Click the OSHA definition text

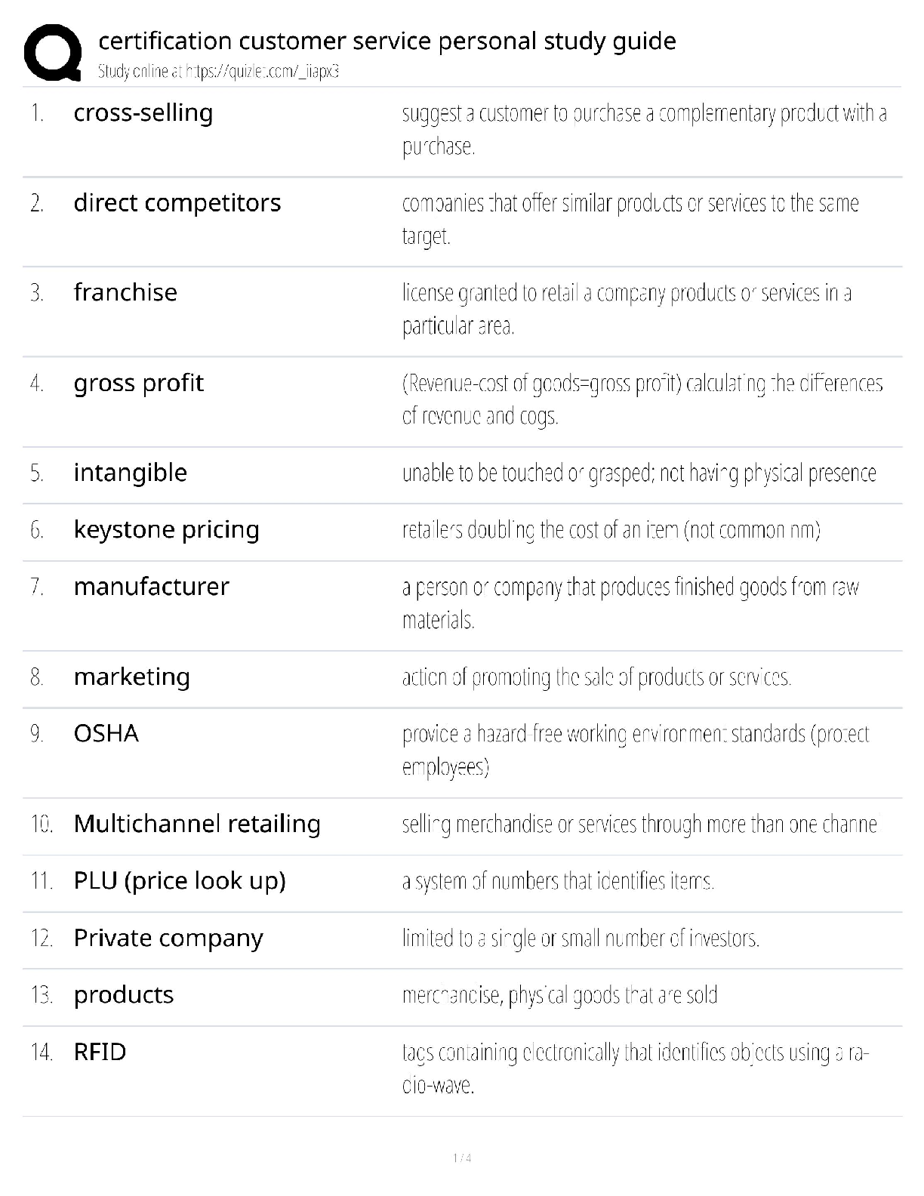click(x=635, y=750)
